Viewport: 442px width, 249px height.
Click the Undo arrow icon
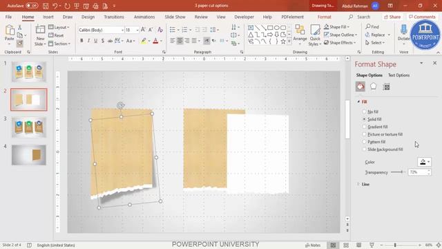point(55,6)
